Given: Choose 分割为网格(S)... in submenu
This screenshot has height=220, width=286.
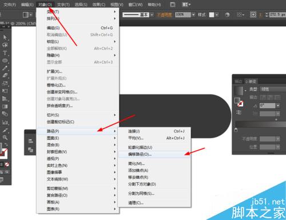Looking at the screenshot, I should click(x=154, y=194).
